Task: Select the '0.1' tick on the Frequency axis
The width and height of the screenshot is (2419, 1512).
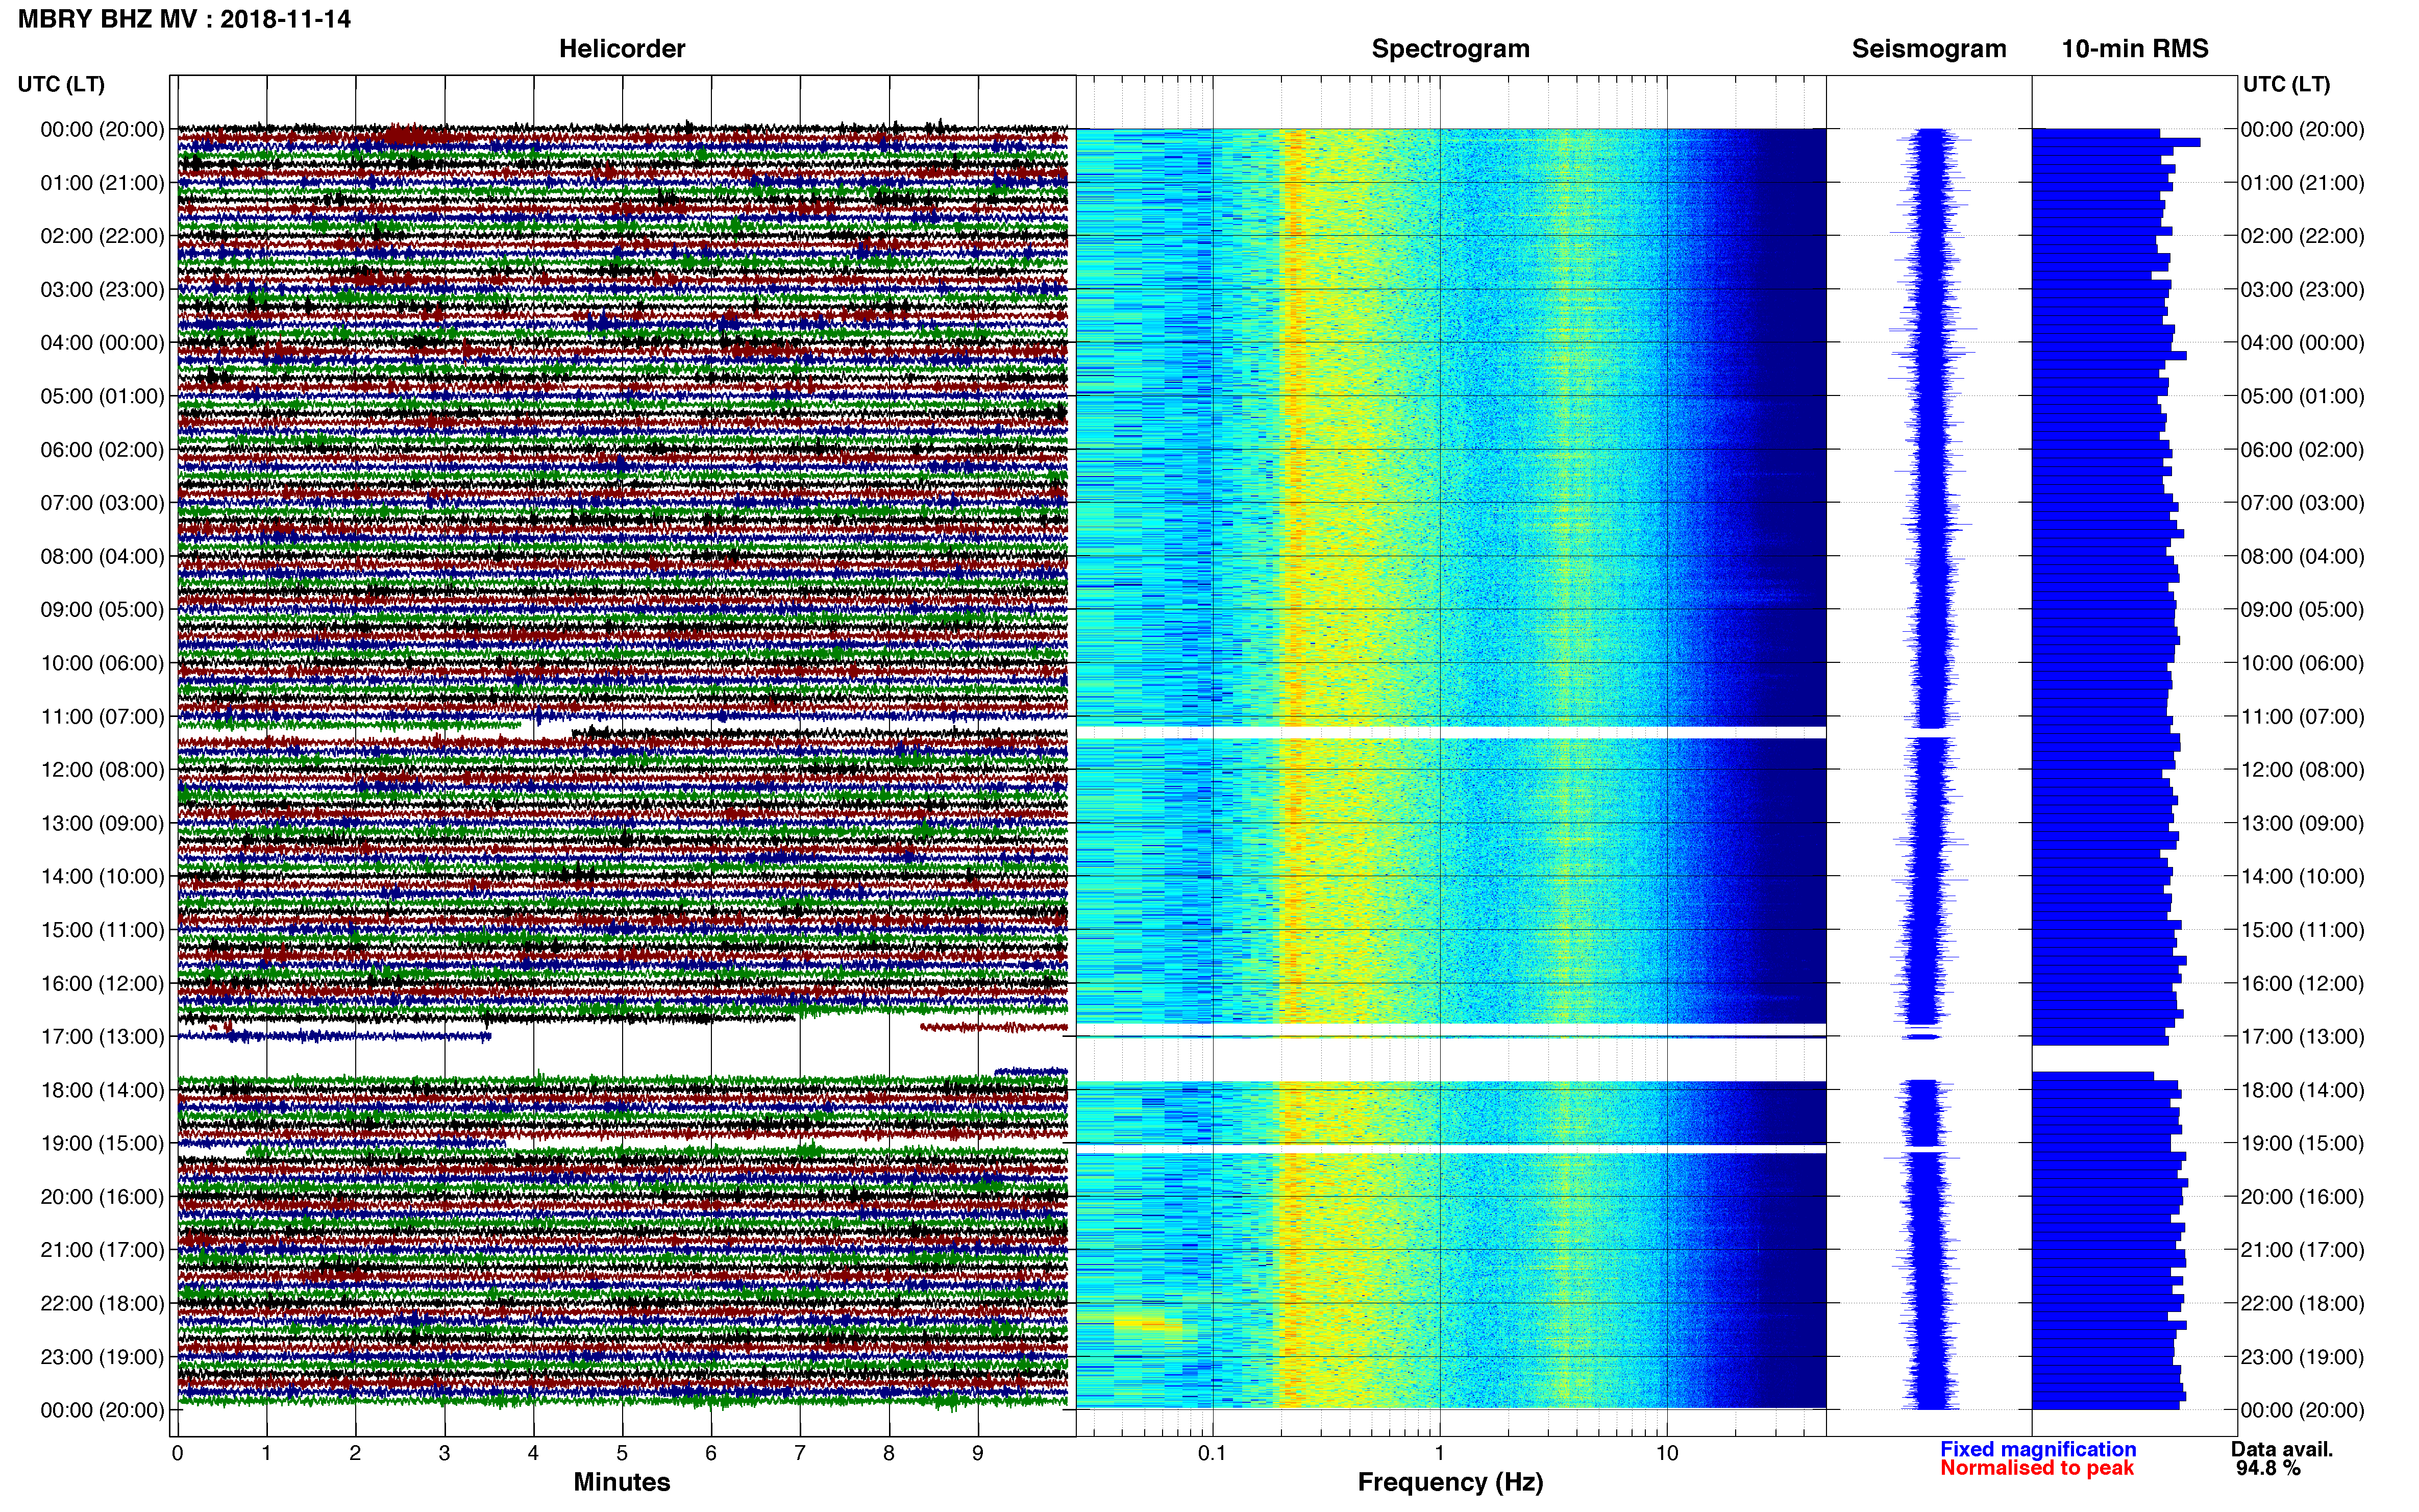Action: tap(1212, 1453)
